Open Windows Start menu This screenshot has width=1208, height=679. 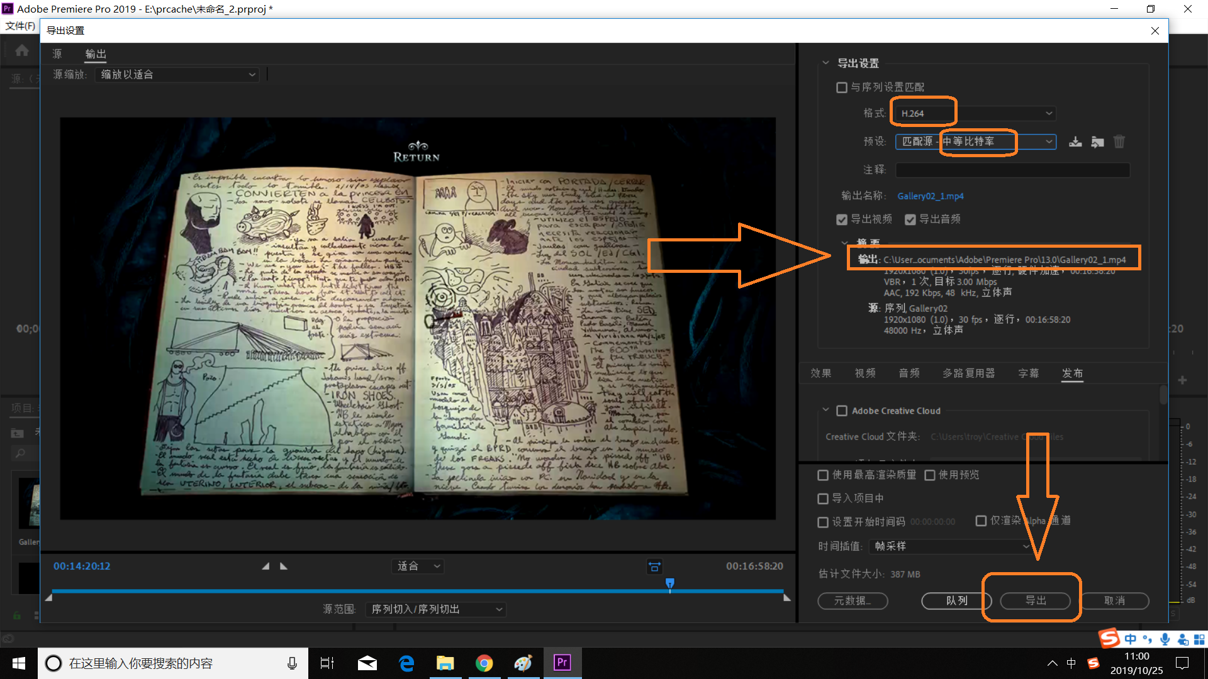coord(19,663)
